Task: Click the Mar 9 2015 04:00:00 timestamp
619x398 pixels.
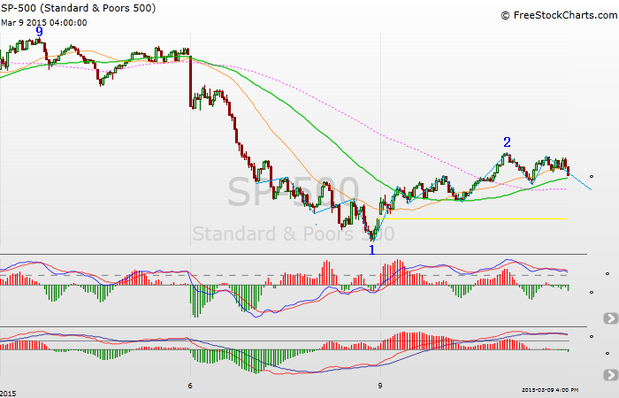Action: (x=44, y=22)
